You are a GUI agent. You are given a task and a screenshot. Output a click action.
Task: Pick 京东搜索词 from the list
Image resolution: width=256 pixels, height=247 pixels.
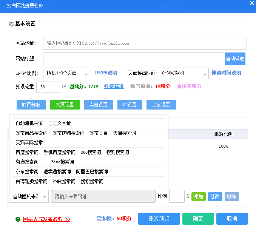click(27, 171)
